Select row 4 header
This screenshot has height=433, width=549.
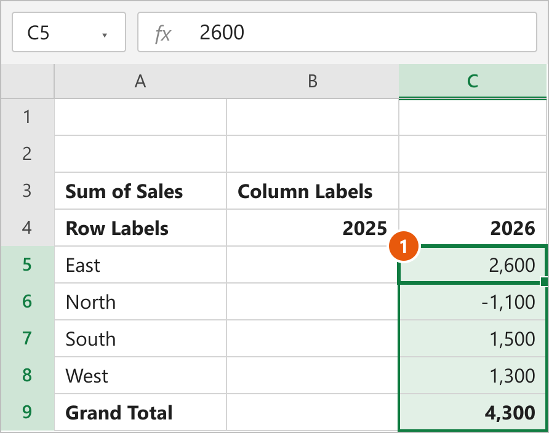[x=27, y=228]
